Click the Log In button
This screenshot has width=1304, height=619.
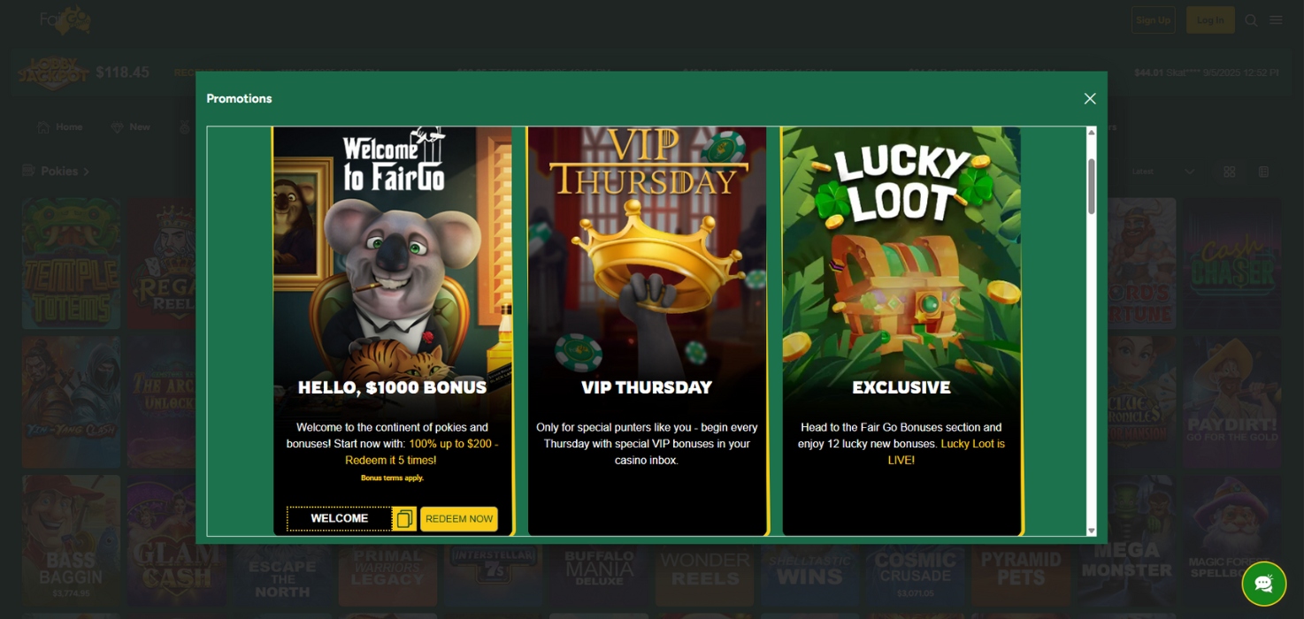[1210, 20]
